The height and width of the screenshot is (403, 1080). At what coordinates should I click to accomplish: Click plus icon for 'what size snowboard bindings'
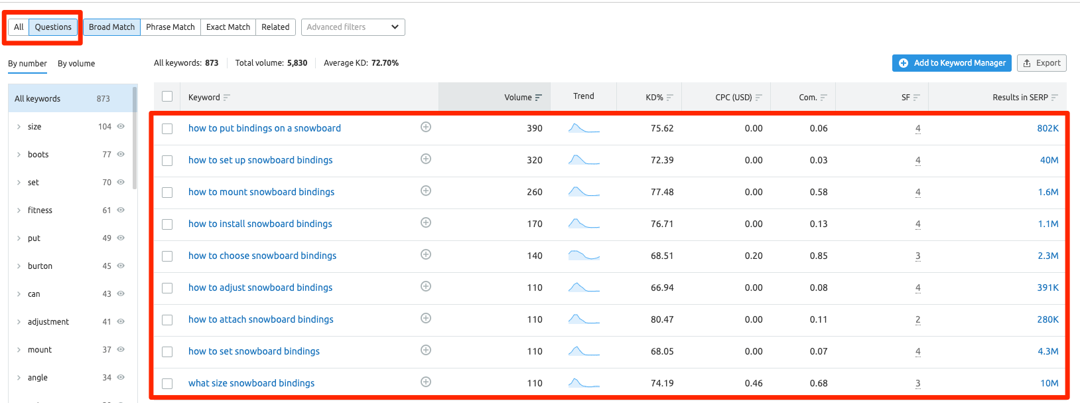426,382
